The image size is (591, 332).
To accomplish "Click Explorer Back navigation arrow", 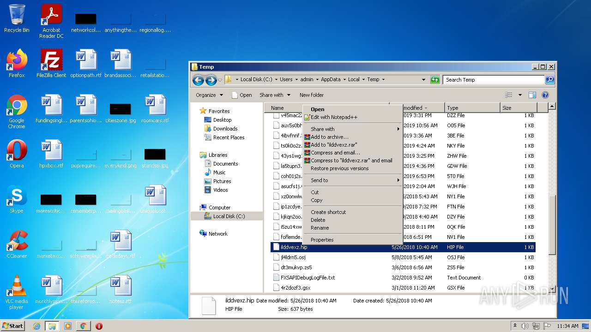I will coord(198,80).
